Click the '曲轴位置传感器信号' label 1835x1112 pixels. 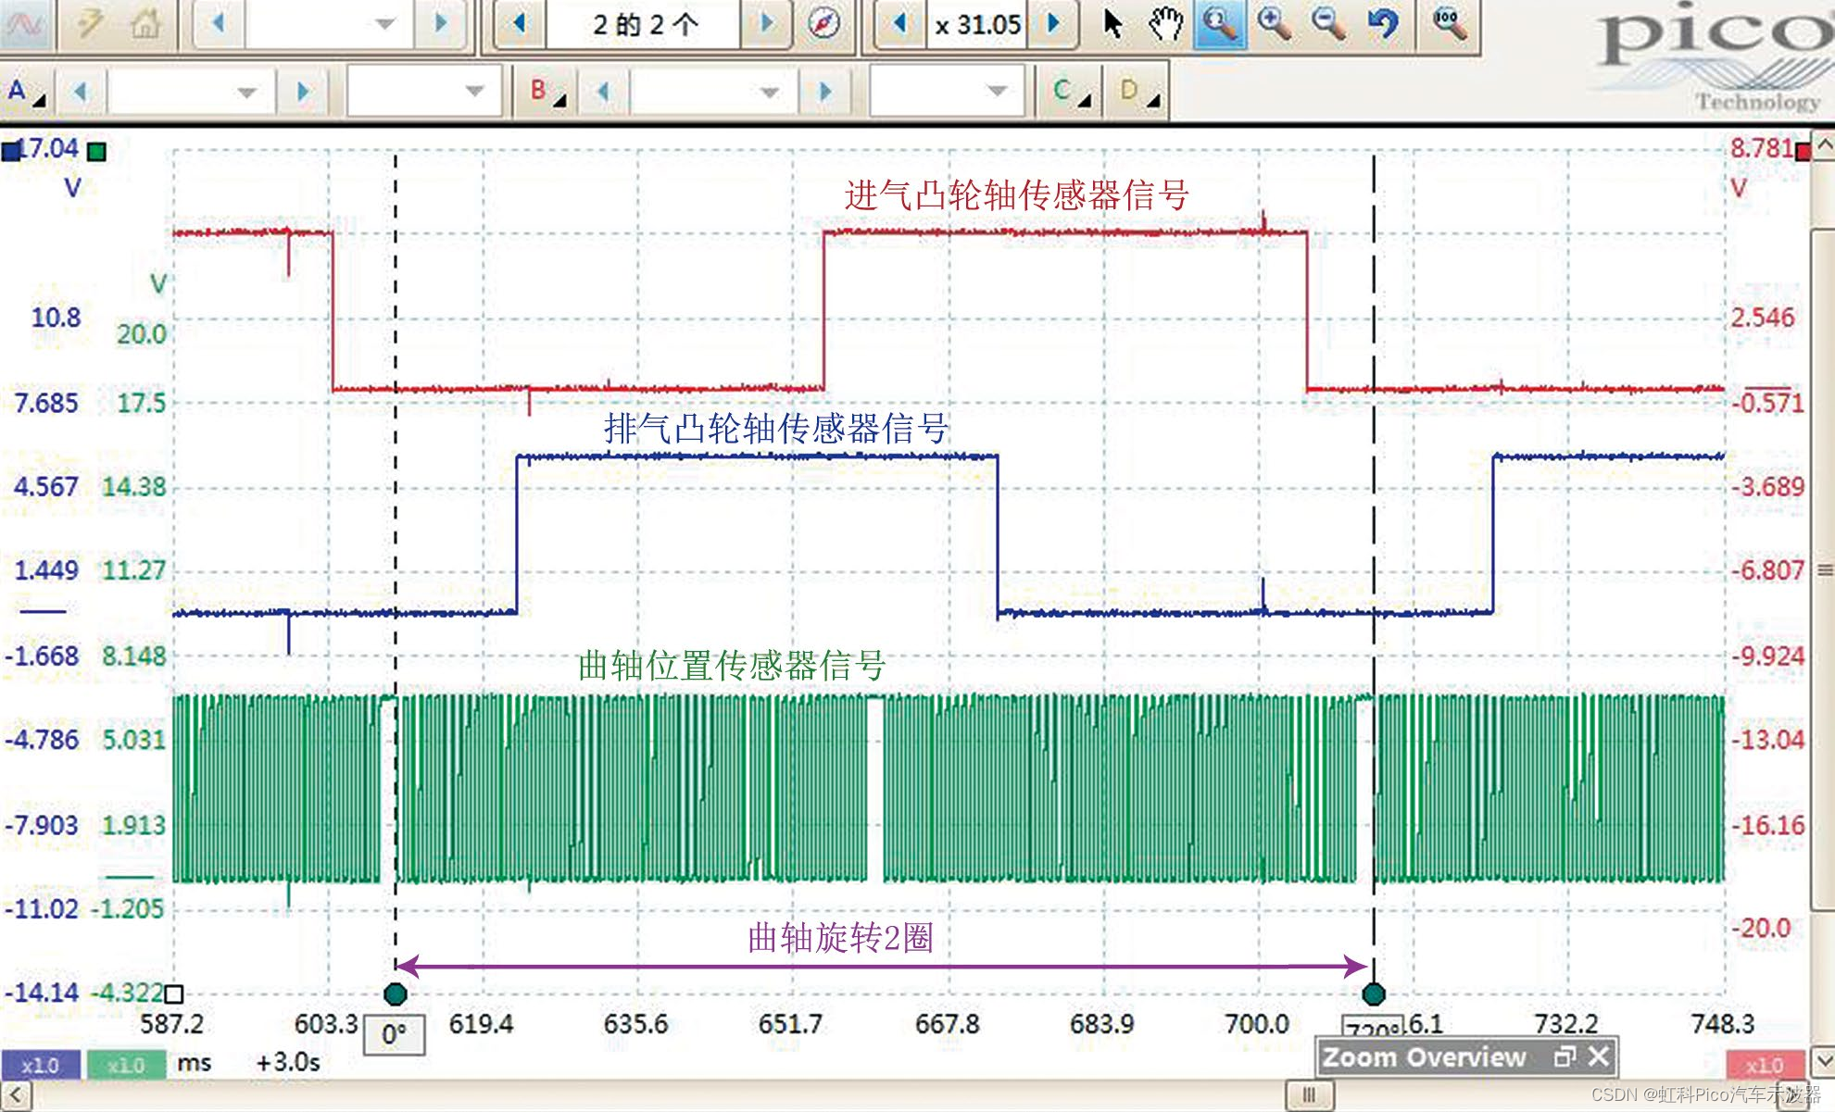732,666
